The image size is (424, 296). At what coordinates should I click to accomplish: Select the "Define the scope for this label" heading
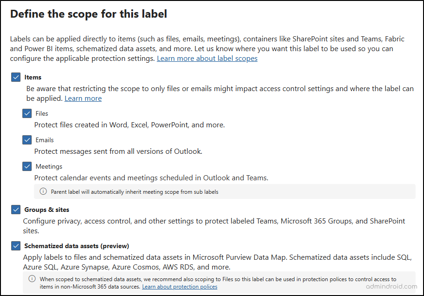[88, 14]
